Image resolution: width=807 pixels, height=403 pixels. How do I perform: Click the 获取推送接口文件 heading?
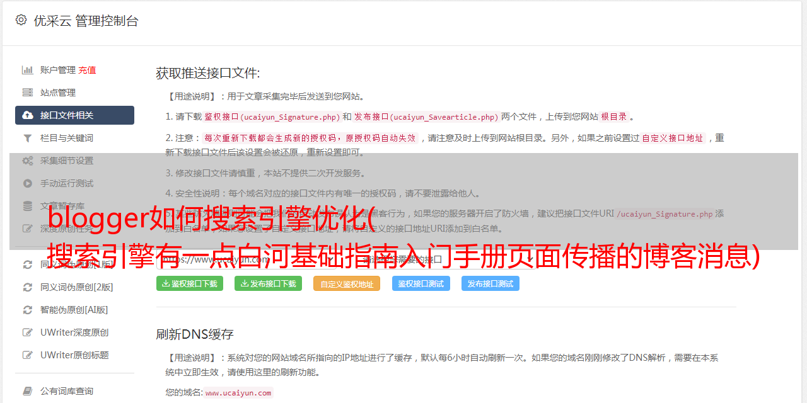[x=208, y=73]
